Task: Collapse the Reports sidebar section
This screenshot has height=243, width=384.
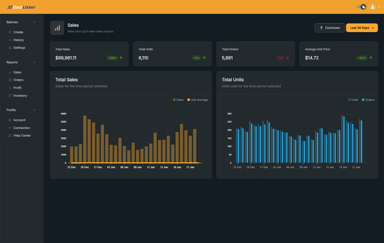Action: pos(34,62)
